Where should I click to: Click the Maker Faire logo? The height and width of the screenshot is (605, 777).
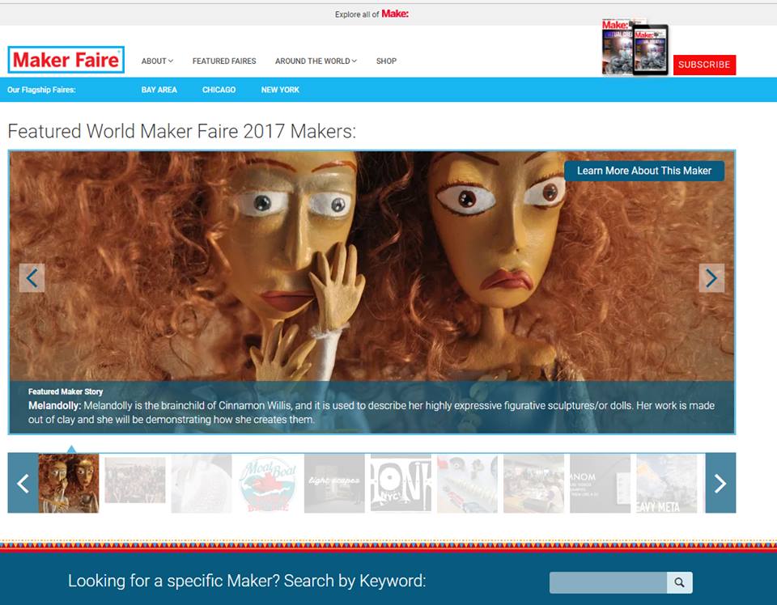click(66, 59)
